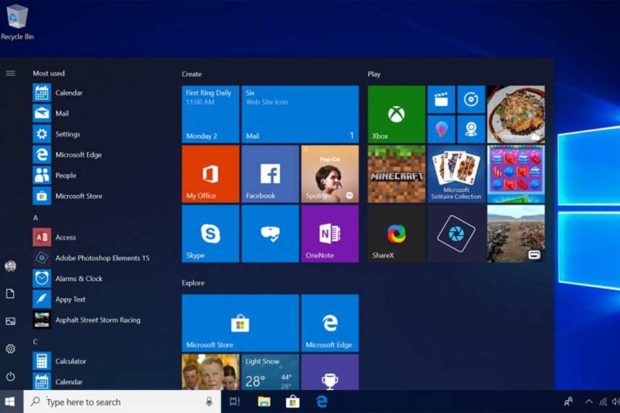Screen dimensions: 620x413
Task: Open the Microsoft Edge tile under Explore
Action: coord(330,323)
